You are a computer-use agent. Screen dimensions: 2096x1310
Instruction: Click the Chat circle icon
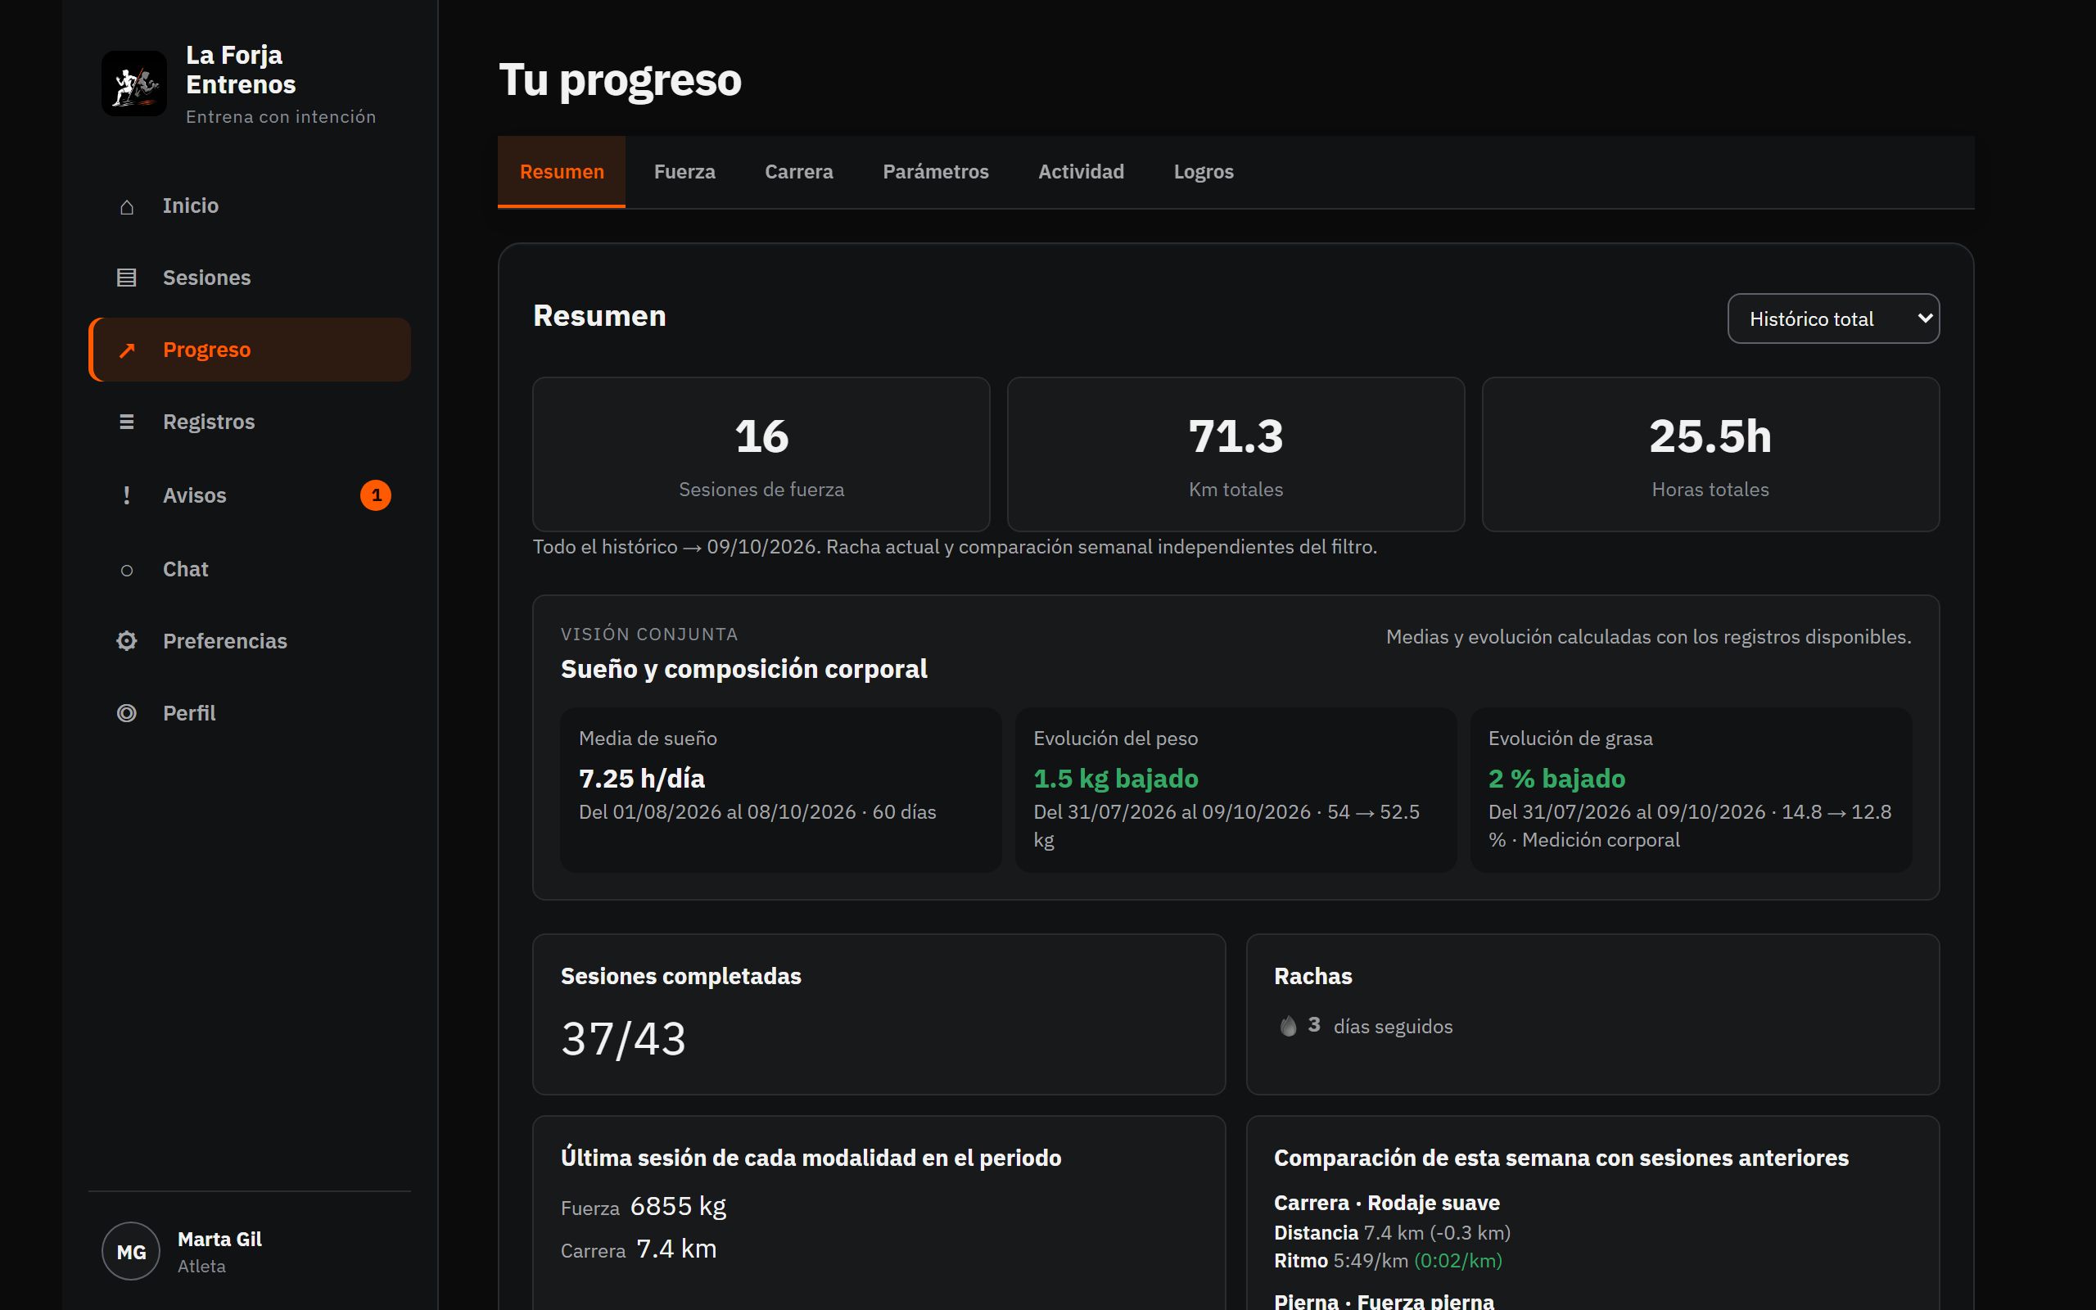pyautogui.click(x=126, y=569)
